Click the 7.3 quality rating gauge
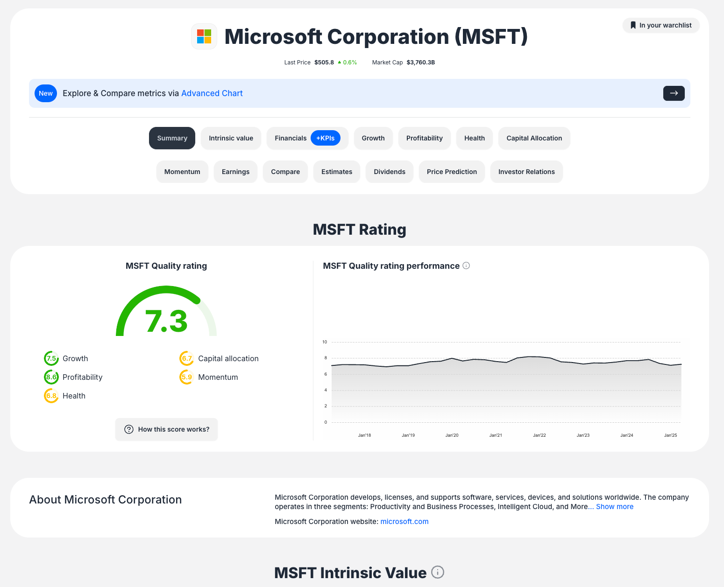724x587 pixels. pyautogui.click(x=166, y=311)
